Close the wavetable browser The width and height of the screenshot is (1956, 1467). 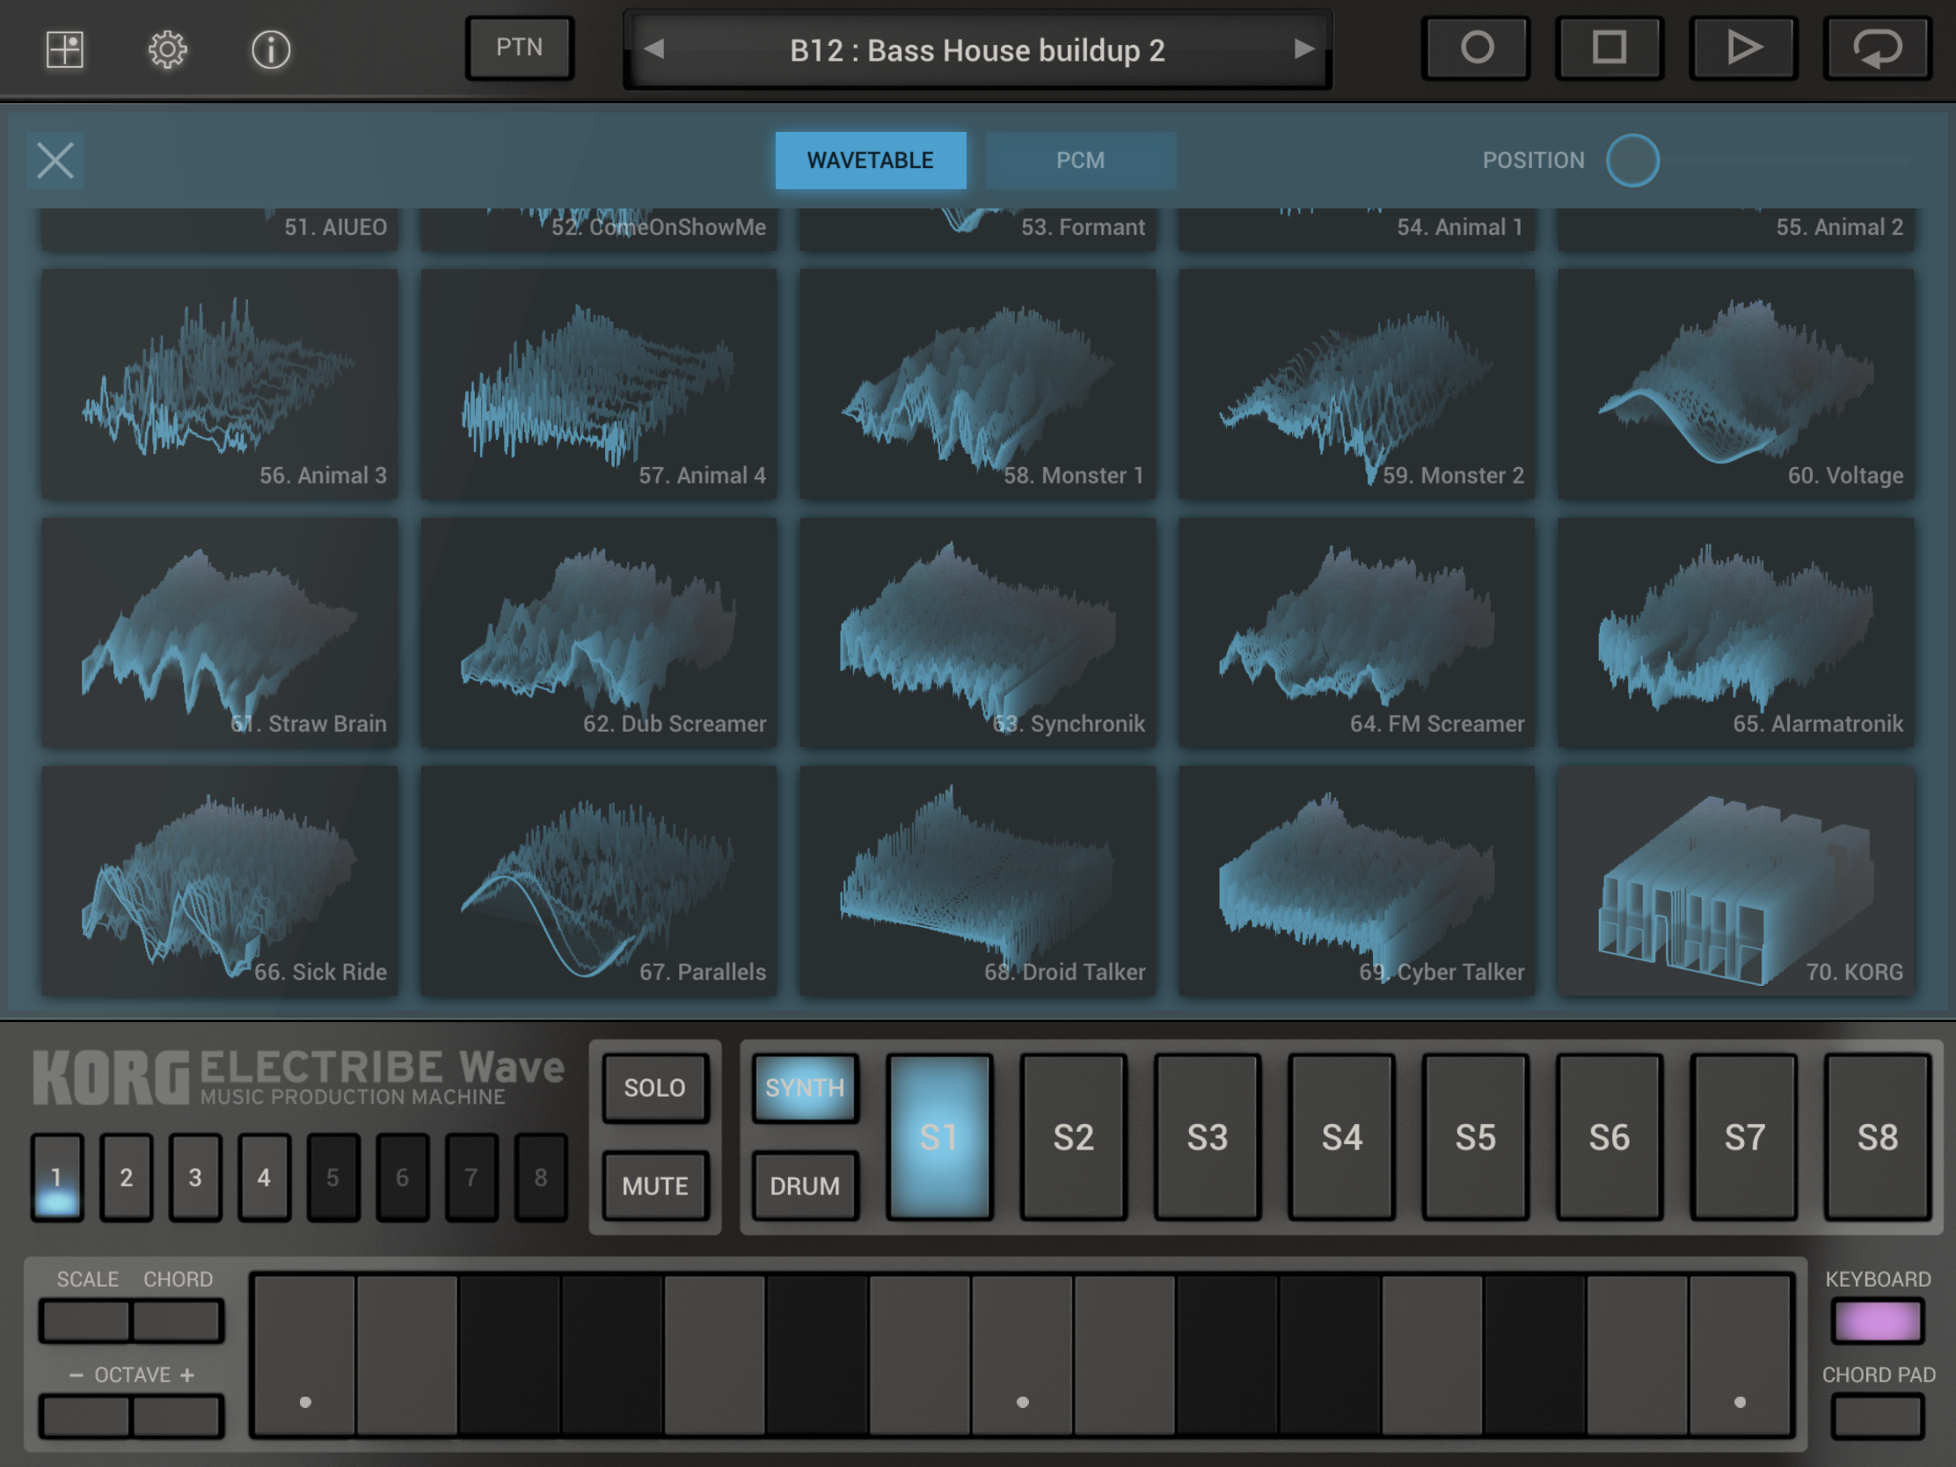click(55, 161)
